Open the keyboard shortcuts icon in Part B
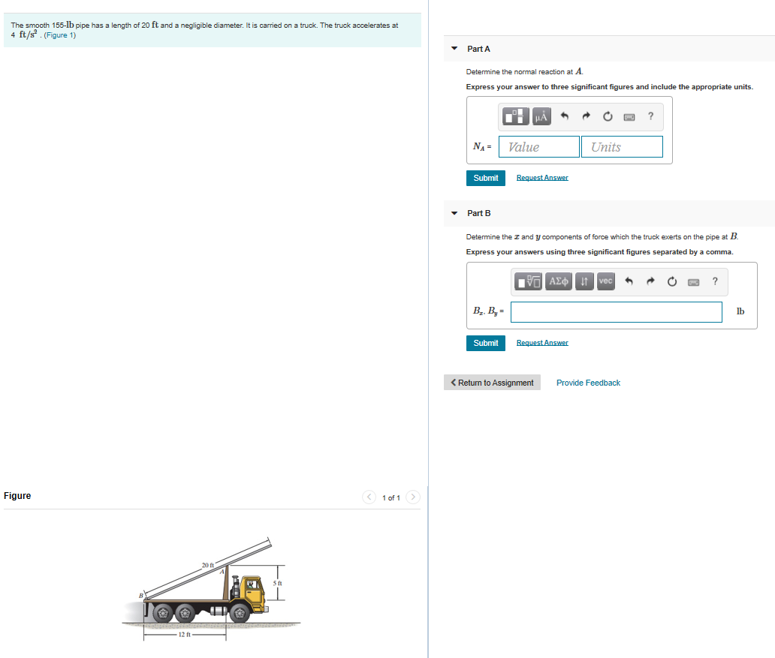This screenshot has height=658, width=775. [693, 281]
